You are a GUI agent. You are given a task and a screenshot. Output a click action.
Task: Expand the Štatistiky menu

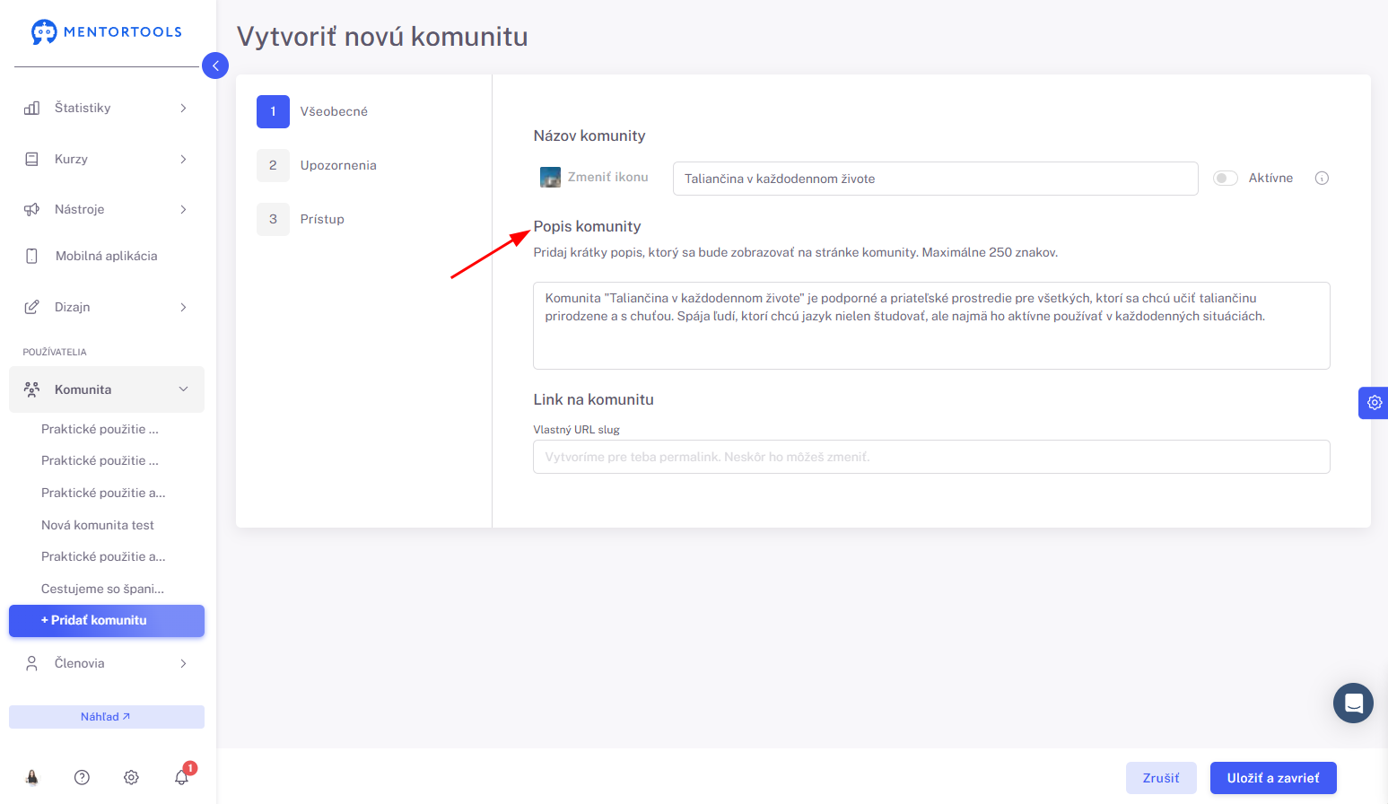(107, 108)
